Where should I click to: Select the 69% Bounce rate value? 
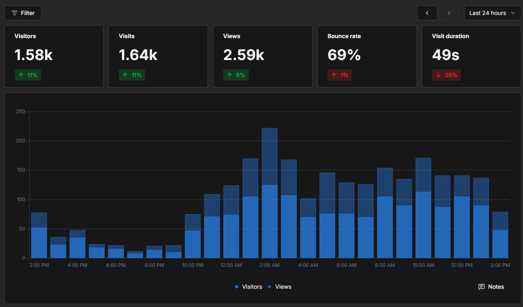(344, 55)
